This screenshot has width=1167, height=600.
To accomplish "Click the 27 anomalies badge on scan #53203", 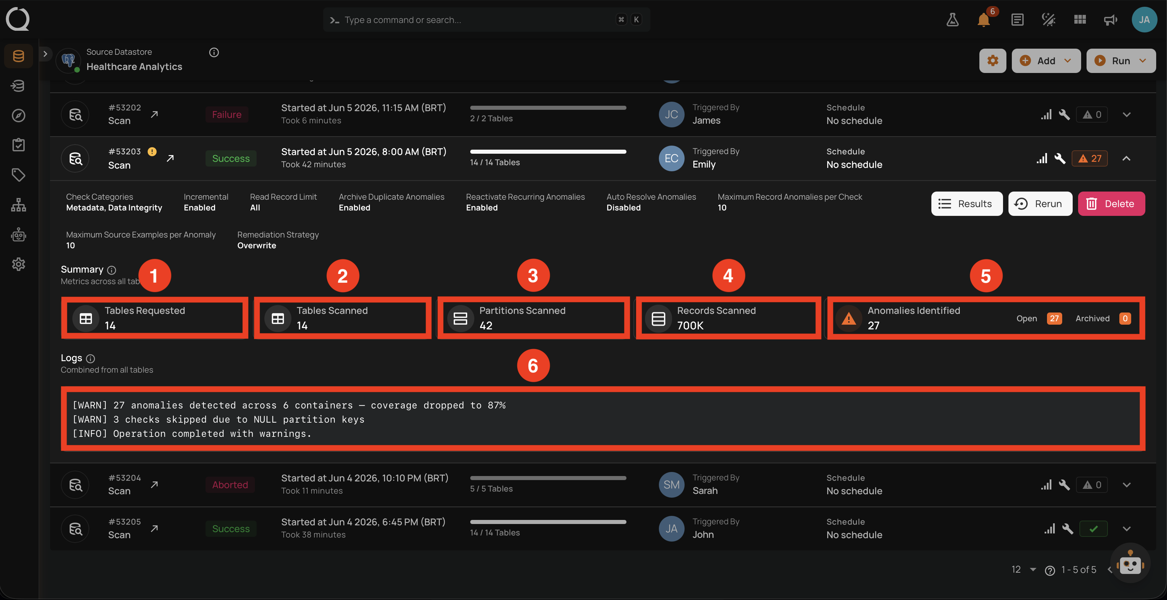I will pyautogui.click(x=1090, y=158).
